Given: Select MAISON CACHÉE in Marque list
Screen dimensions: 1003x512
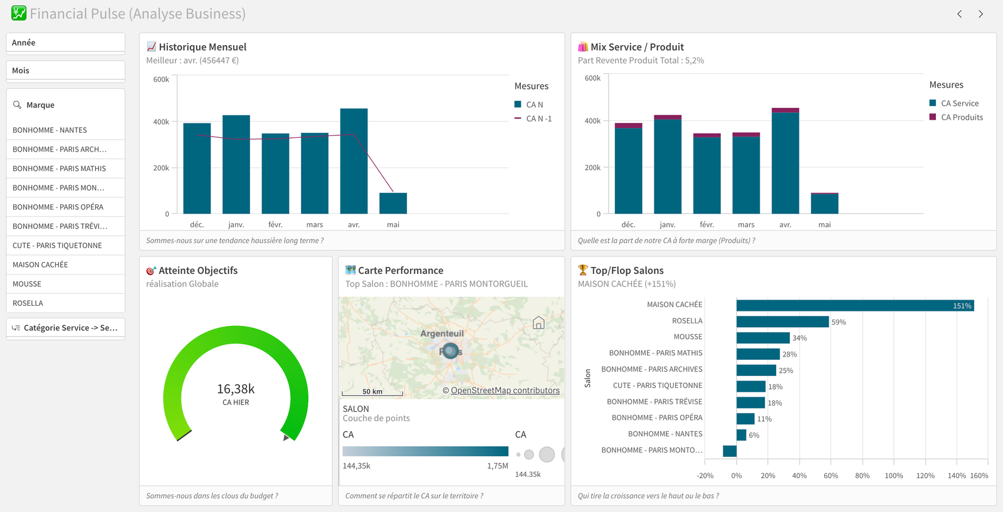Looking at the screenshot, I should tap(66, 264).
